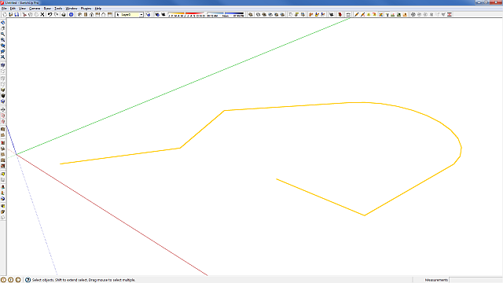Open the View menu
This screenshot has height=283, width=503.
click(22, 9)
